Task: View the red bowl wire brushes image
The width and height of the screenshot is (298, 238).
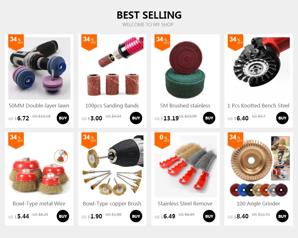Action: (39, 166)
